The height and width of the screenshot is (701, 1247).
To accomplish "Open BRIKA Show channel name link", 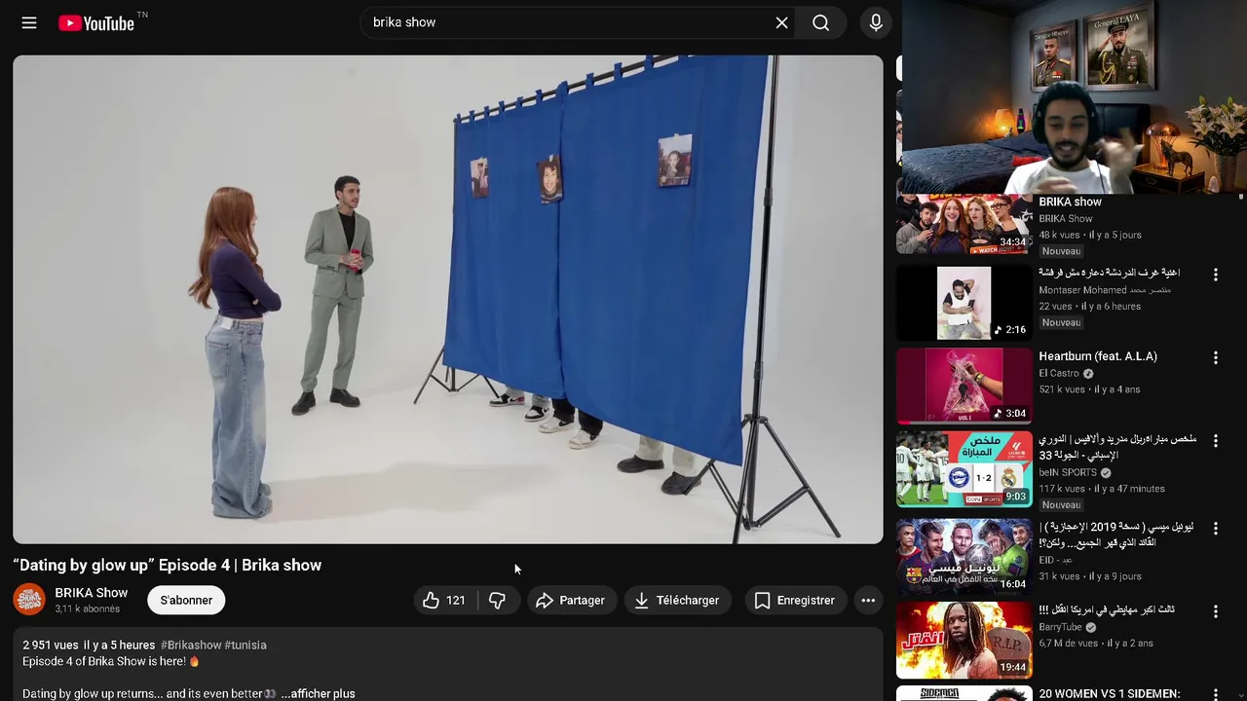I will pyautogui.click(x=92, y=593).
